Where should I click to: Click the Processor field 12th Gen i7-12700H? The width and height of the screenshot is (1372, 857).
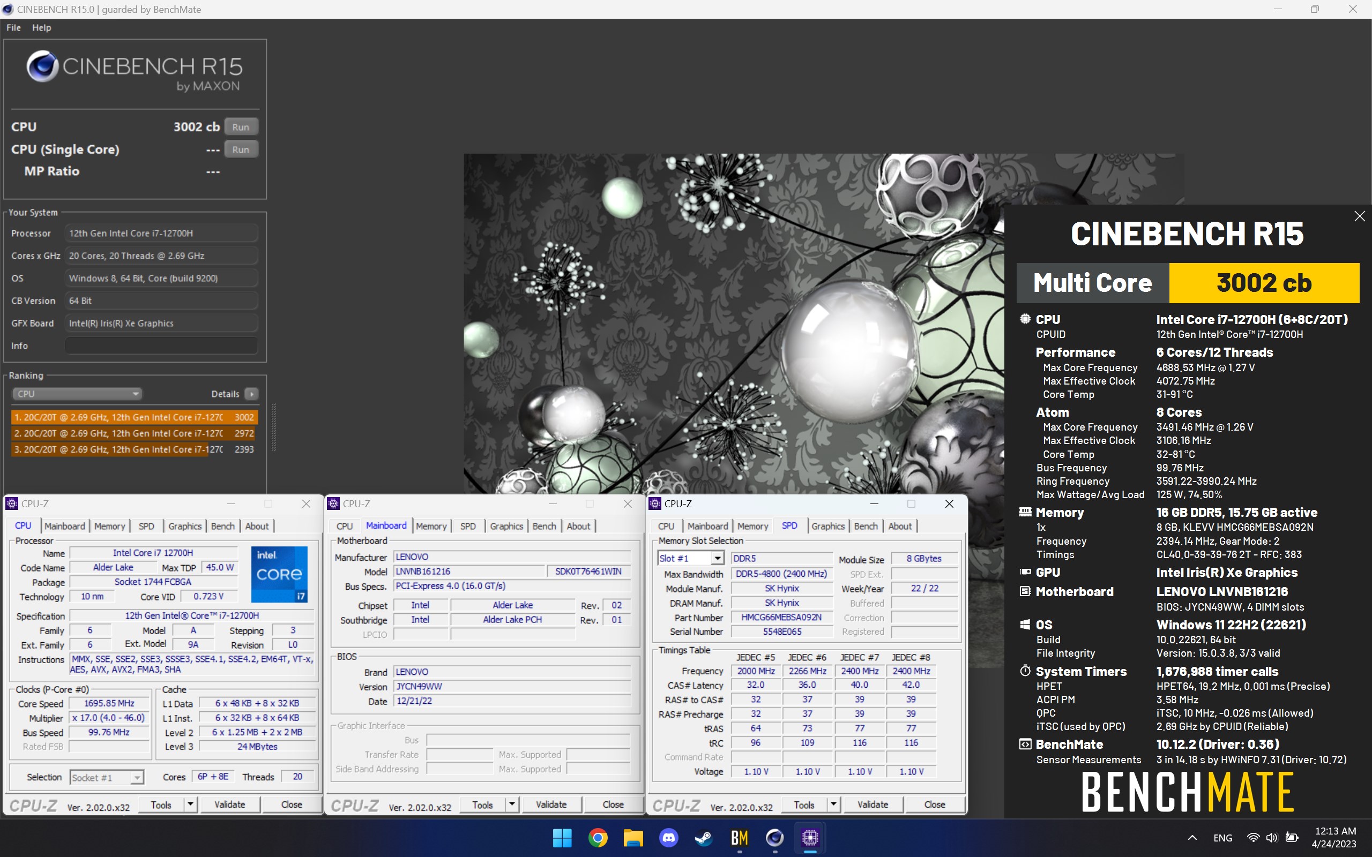[x=161, y=233]
